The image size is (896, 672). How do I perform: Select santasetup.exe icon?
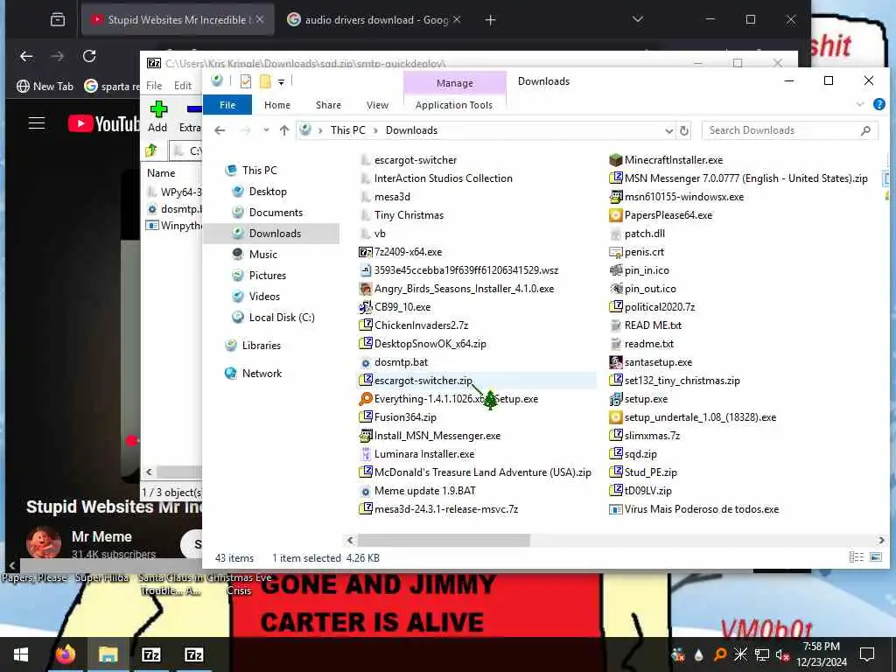pos(615,362)
